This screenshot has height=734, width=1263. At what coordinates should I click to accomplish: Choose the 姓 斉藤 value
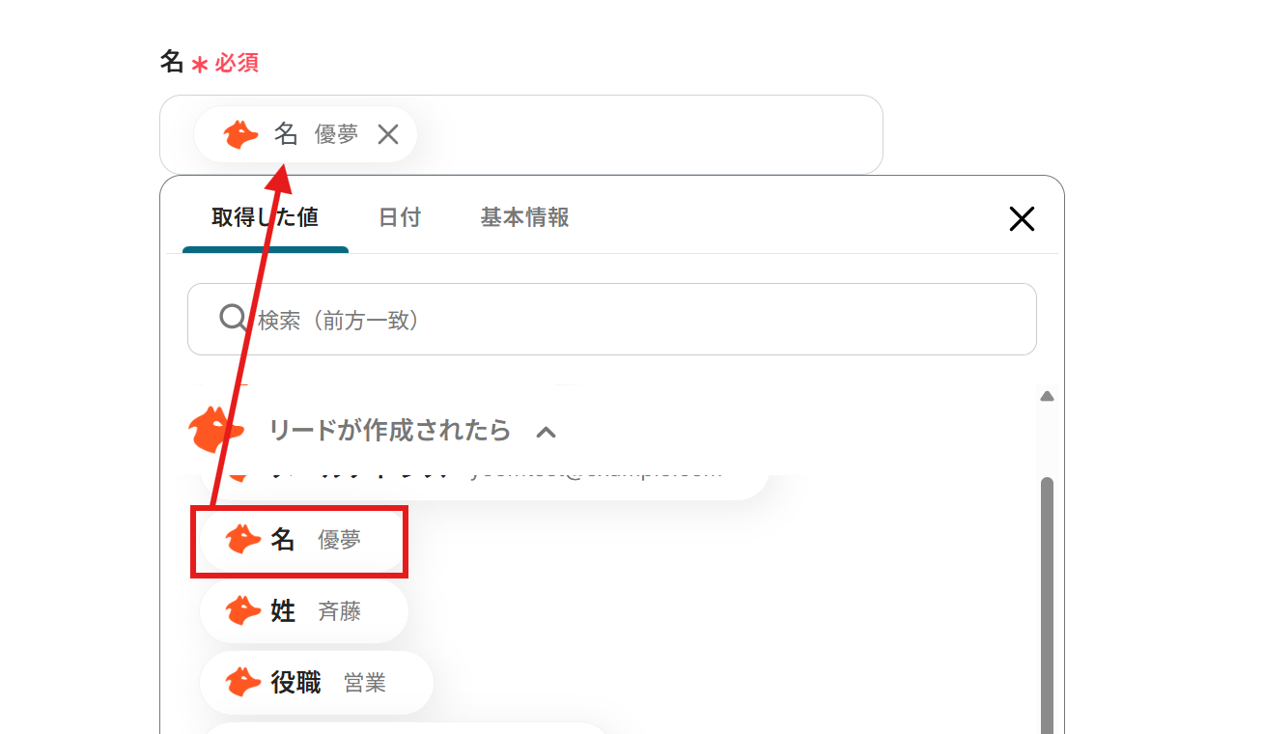pyautogui.click(x=303, y=611)
